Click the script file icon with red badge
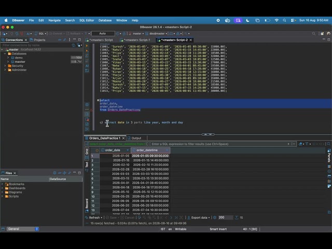This screenshot has width=332, height=249. click(x=87, y=119)
